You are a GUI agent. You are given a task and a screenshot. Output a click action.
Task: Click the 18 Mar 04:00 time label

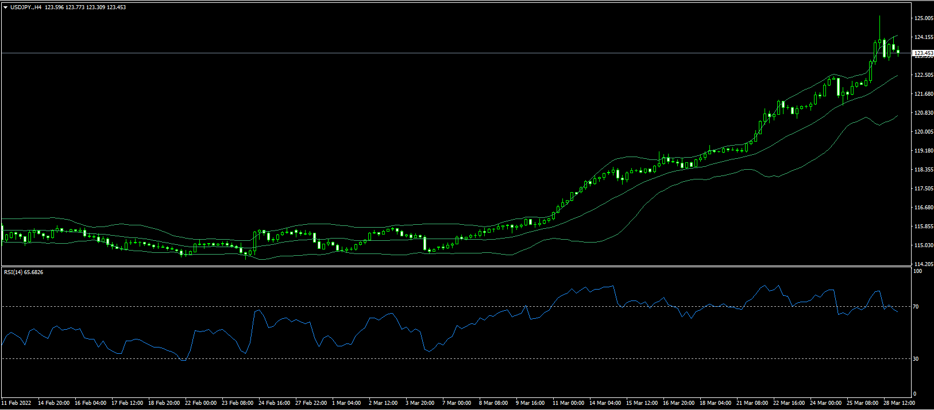(715, 403)
